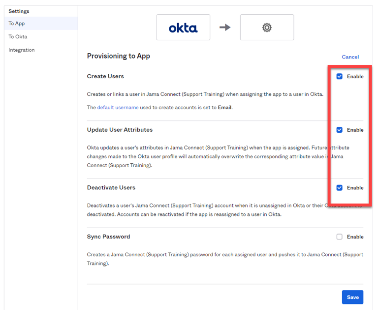
Task: Save the provisioning settings
Action: 352,297
